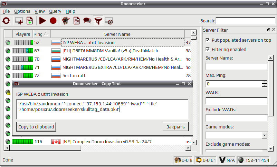Click the yellow ring icon in status bar
Image resolution: width=277 pixels, height=167 pixels.
[x=199, y=160]
